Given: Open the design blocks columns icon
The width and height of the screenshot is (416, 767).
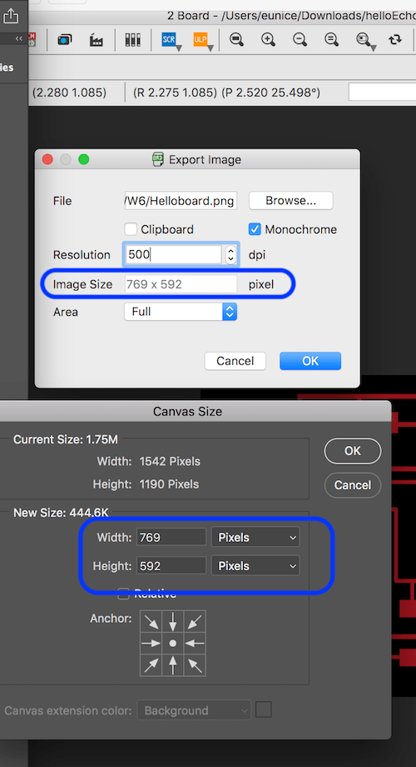Looking at the screenshot, I should tap(132, 40).
